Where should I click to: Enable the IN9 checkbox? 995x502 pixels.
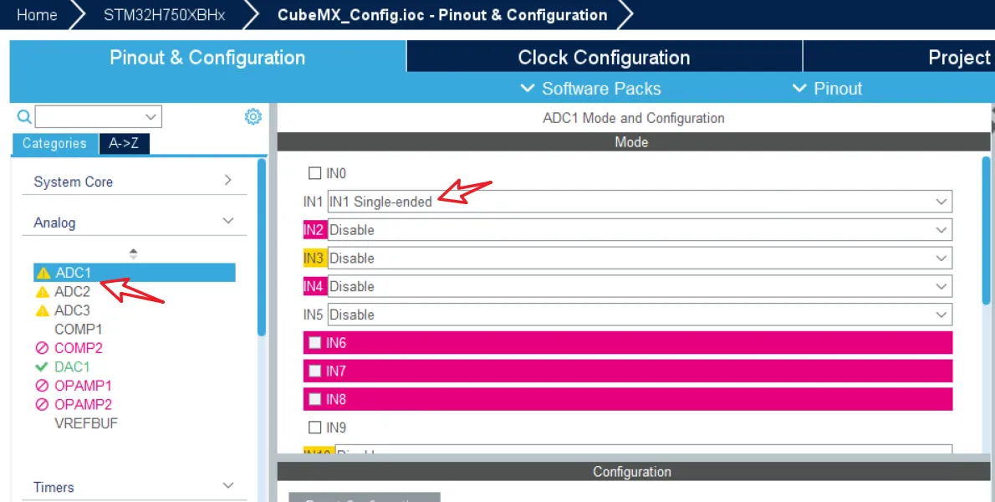click(x=314, y=427)
